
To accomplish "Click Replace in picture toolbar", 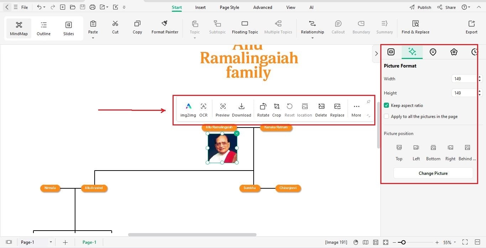I will click(337, 110).
